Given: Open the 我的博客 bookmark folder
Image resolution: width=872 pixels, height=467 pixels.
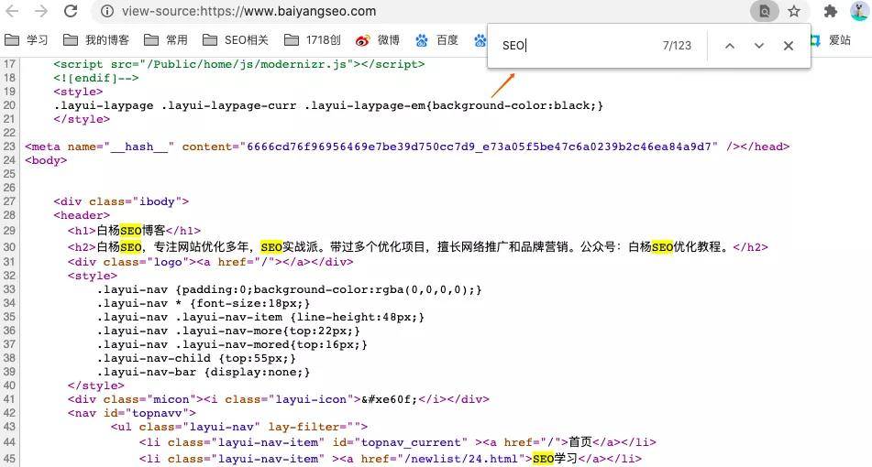Looking at the screenshot, I should click(95, 40).
